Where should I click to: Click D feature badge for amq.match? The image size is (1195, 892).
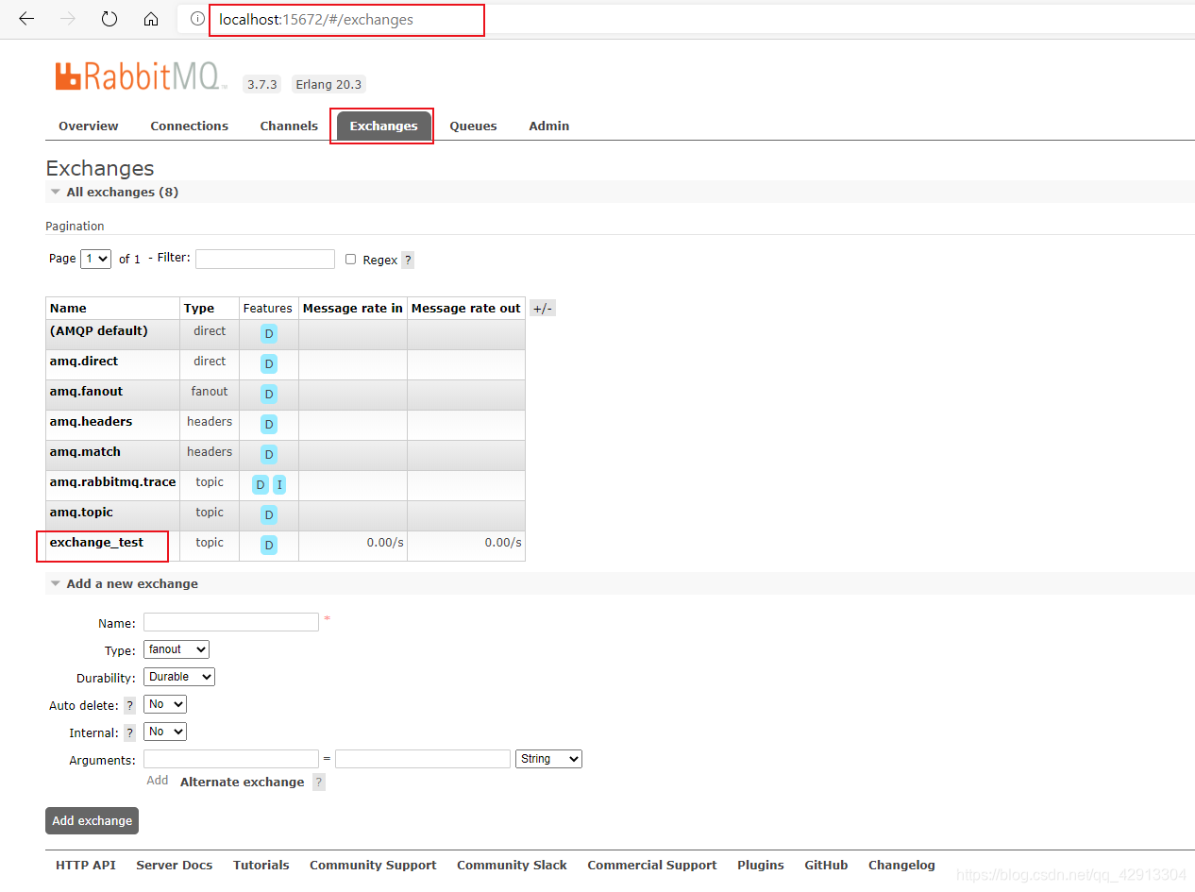click(269, 455)
